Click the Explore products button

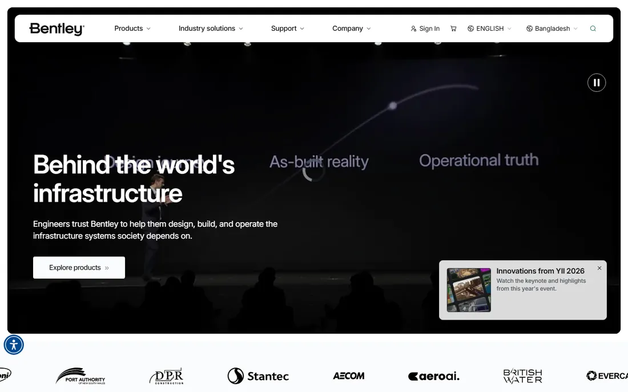pos(79,267)
